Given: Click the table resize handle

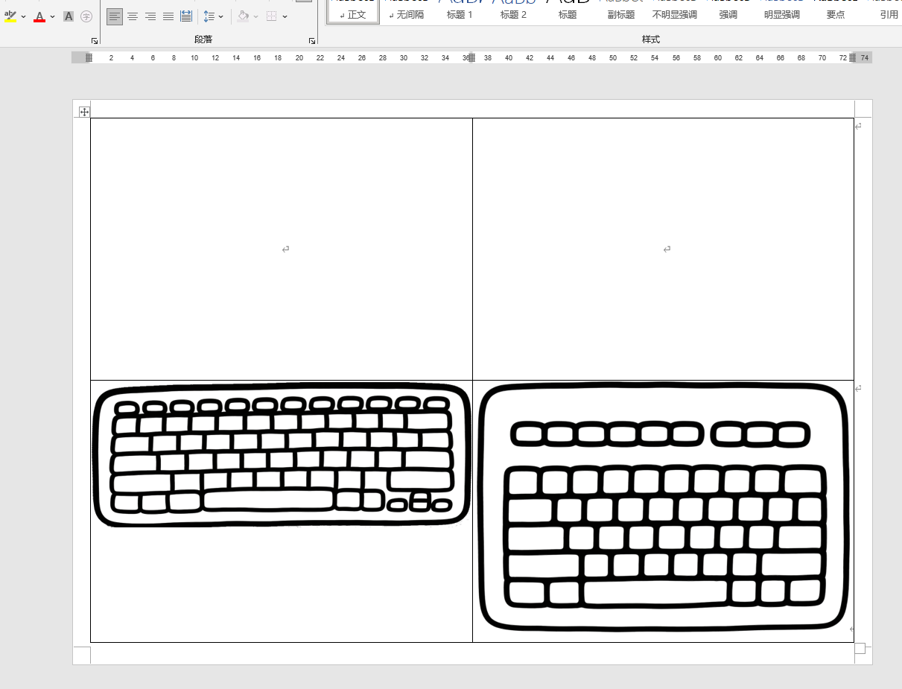Looking at the screenshot, I should (x=860, y=648).
